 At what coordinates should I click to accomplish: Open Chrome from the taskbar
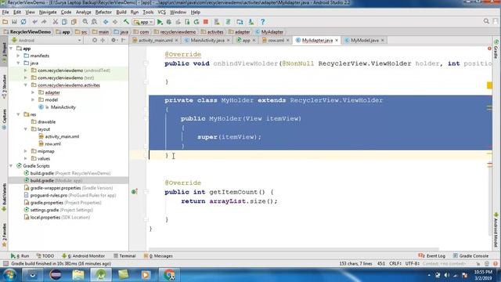pos(169,275)
